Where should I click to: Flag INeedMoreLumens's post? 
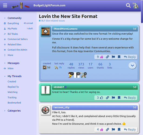point(113,57)
